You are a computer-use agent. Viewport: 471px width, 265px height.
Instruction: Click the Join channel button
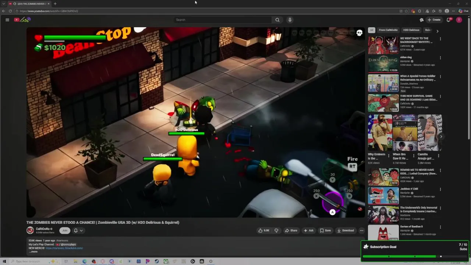(65, 230)
